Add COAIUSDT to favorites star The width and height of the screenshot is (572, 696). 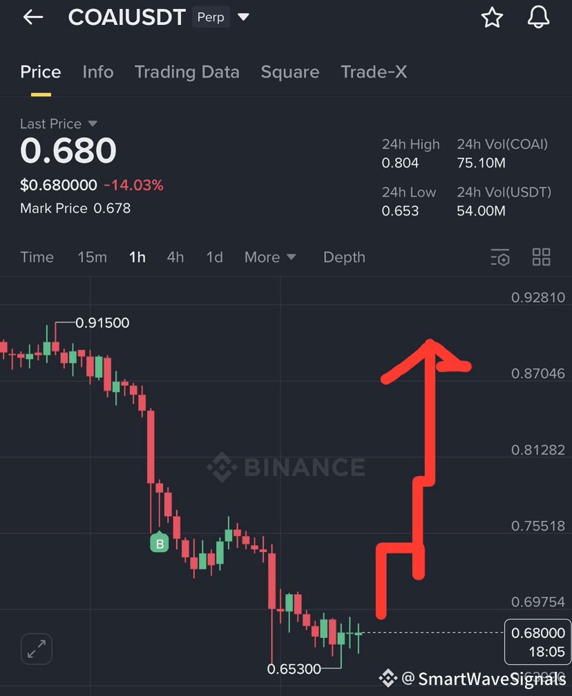[492, 17]
